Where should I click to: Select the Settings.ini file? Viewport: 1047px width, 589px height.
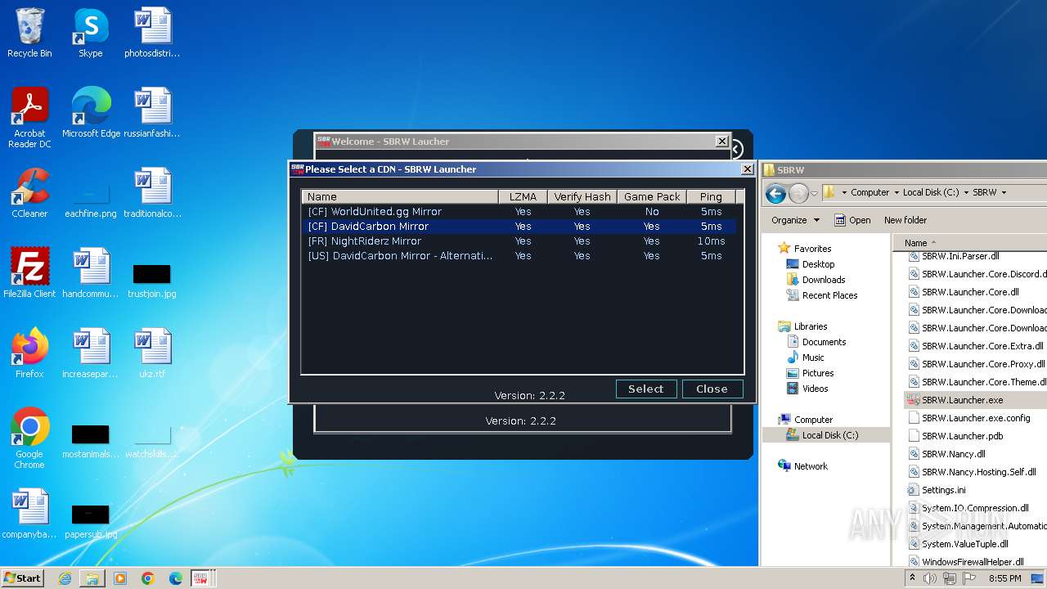pos(943,490)
